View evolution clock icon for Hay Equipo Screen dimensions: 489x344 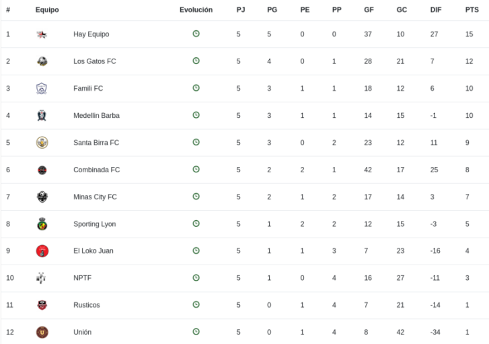click(x=196, y=34)
